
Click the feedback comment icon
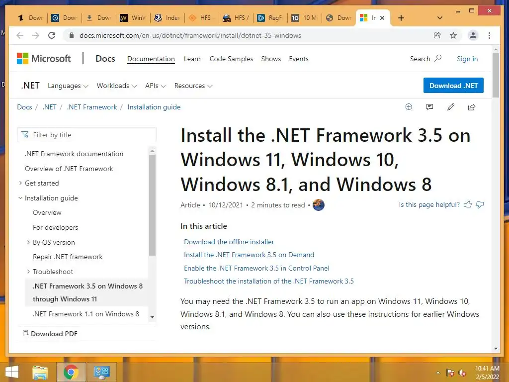point(429,107)
